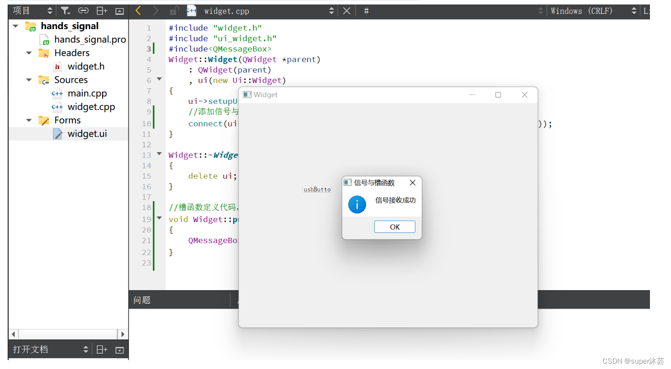Go back with the orange left arrow

138,11
